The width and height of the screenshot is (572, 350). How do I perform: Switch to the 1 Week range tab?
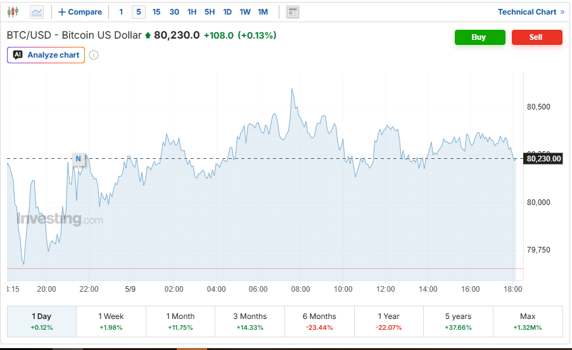(111, 322)
